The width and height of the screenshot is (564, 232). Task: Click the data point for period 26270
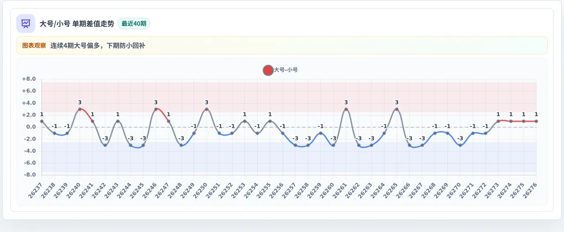[x=460, y=145]
